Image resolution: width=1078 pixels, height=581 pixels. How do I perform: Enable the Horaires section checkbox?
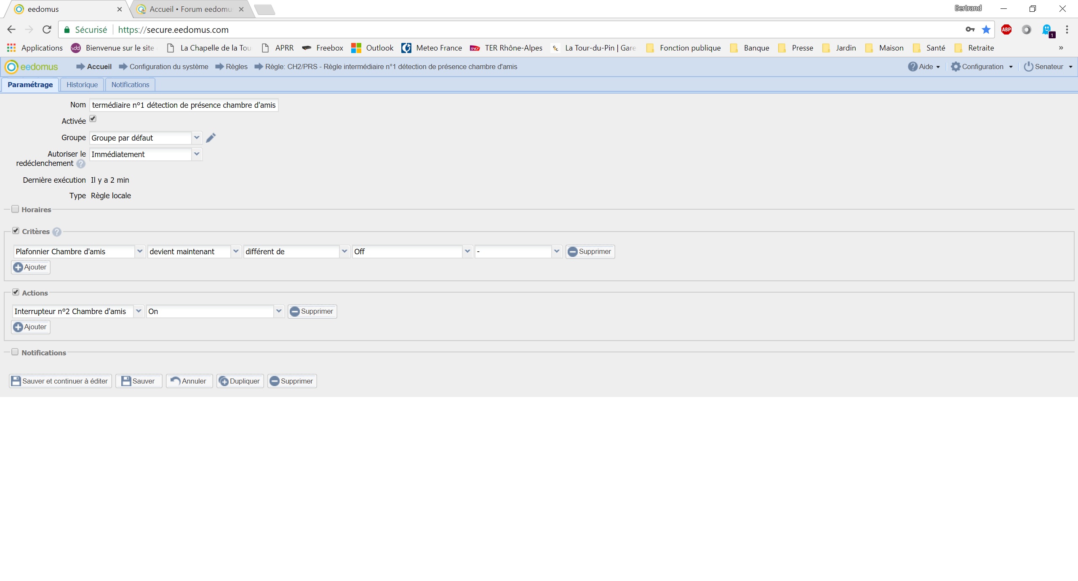point(15,209)
